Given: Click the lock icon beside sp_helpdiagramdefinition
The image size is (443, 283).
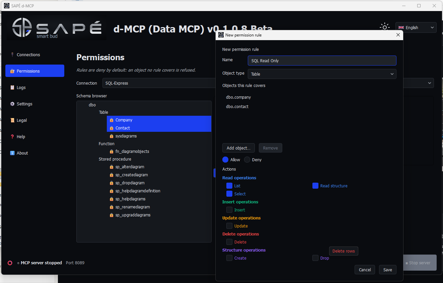Looking at the screenshot, I should [112, 191].
